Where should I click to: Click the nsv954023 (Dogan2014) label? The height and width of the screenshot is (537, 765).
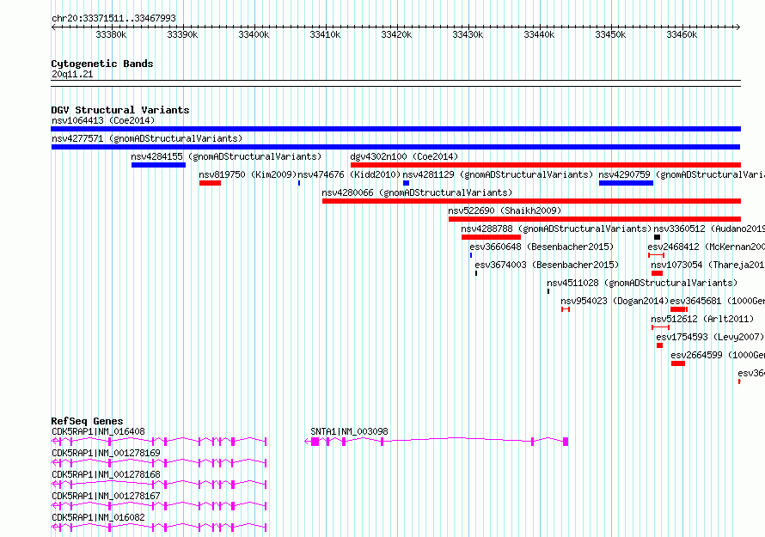[x=615, y=301]
